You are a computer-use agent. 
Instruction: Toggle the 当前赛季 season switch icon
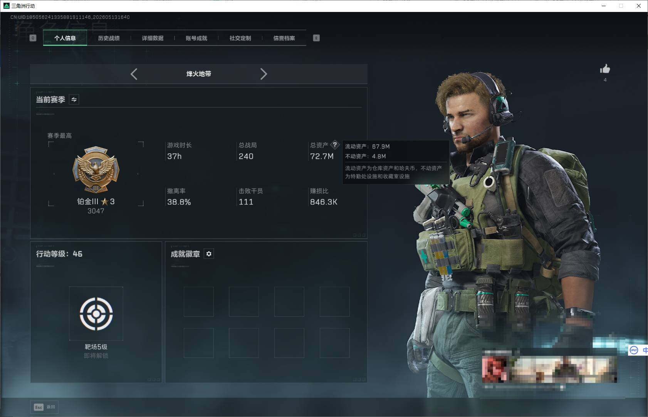click(74, 99)
